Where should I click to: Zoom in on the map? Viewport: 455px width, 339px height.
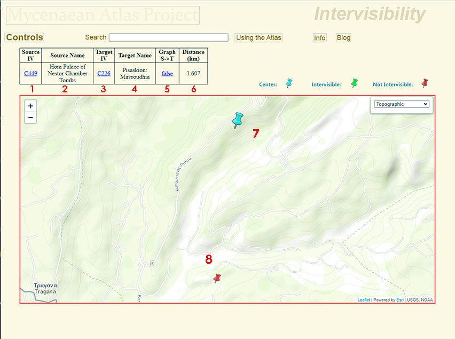point(30,106)
